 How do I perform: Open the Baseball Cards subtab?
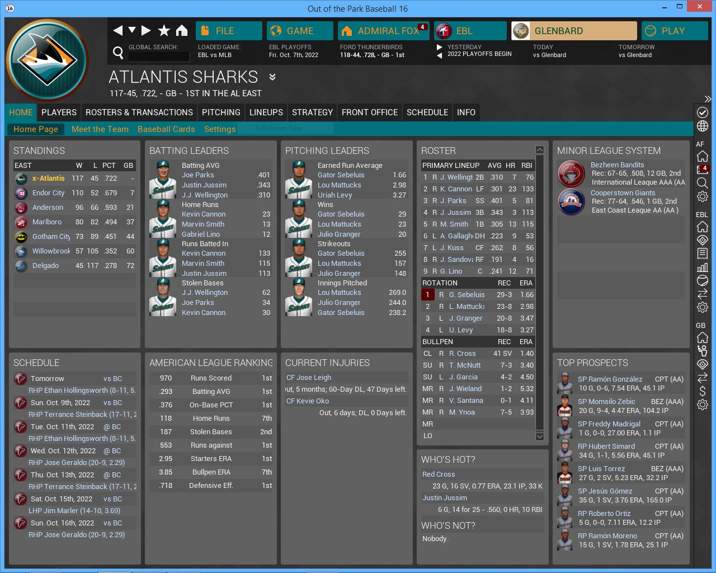click(166, 129)
